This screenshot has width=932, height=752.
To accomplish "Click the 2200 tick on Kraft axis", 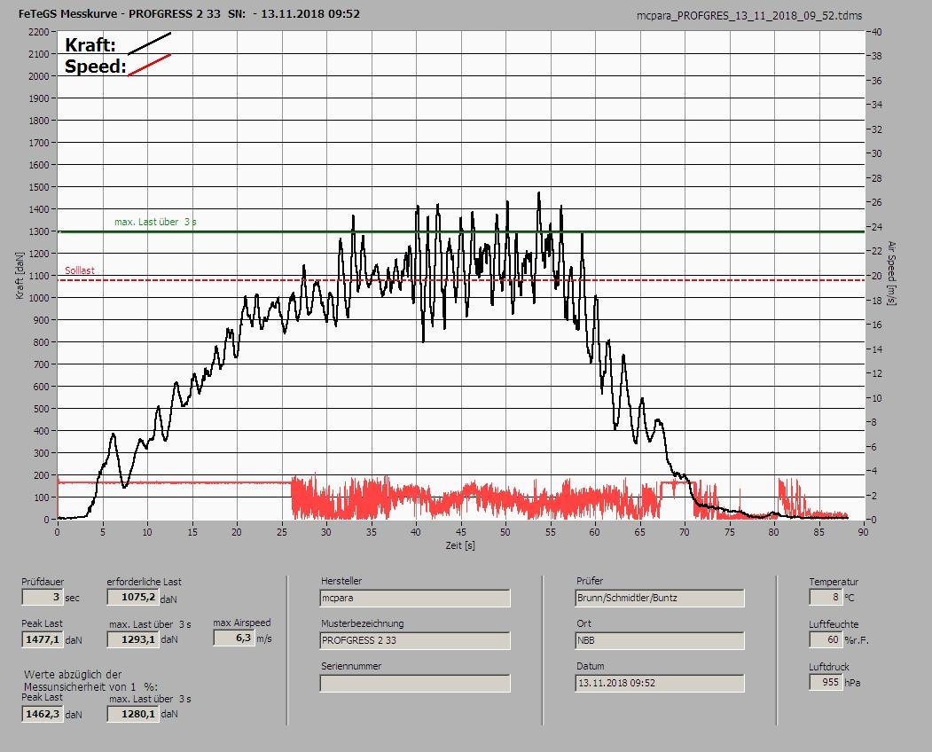I will pyautogui.click(x=38, y=32).
